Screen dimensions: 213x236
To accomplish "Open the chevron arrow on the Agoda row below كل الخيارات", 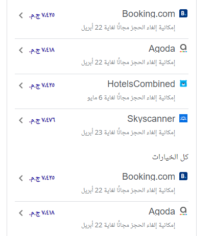I will [x=21, y=213].
